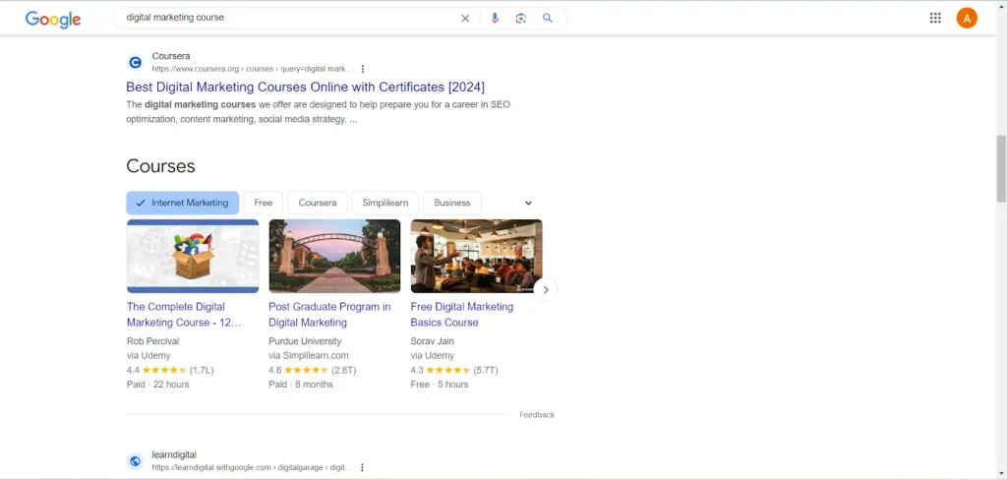Click the vertical page scrollbar thumb

coord(1001,169)
